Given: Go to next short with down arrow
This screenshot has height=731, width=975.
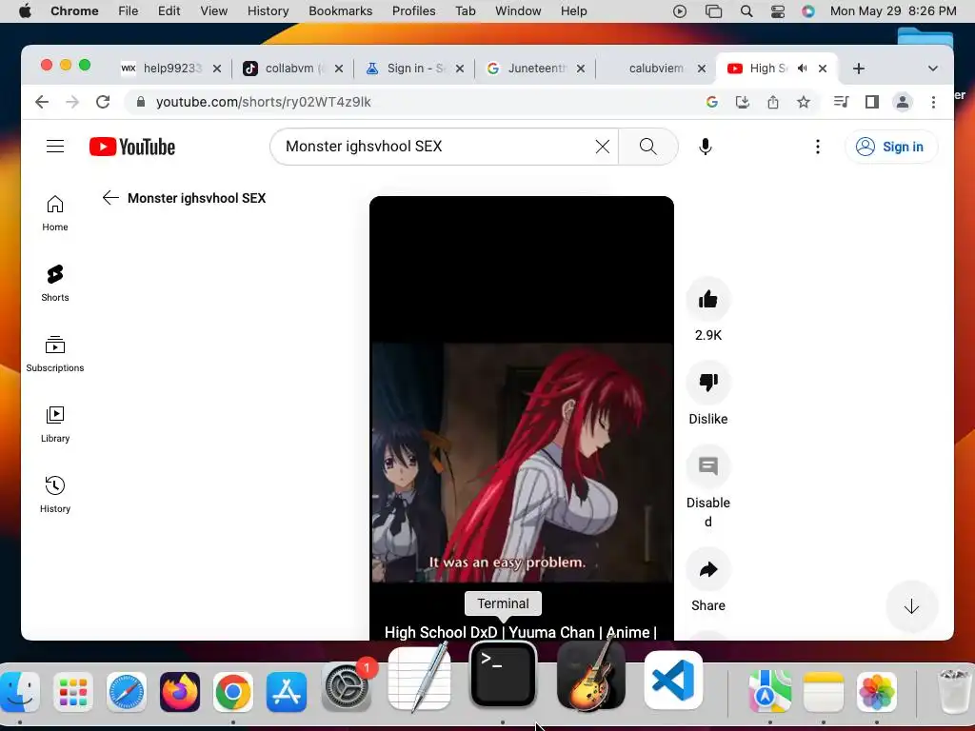Looking at the screenshot, I should coord(911,606).
